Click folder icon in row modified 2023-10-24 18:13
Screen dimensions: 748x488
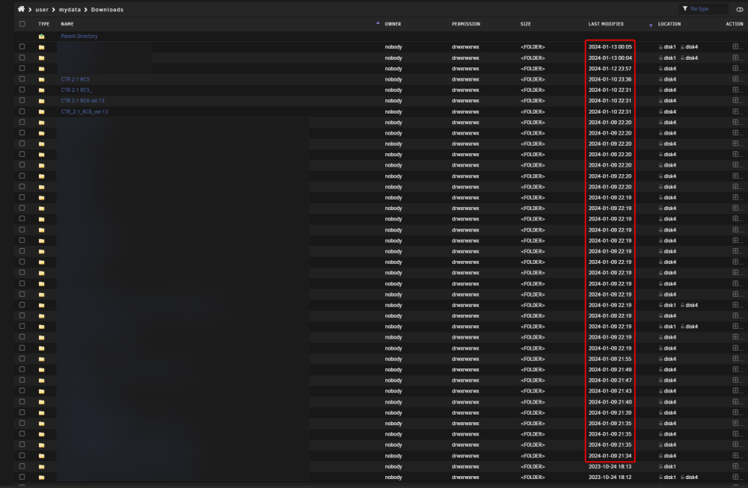click(x=41, y=466)
